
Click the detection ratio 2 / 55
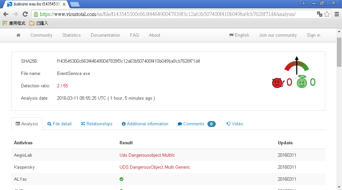(x=62, y=86)
